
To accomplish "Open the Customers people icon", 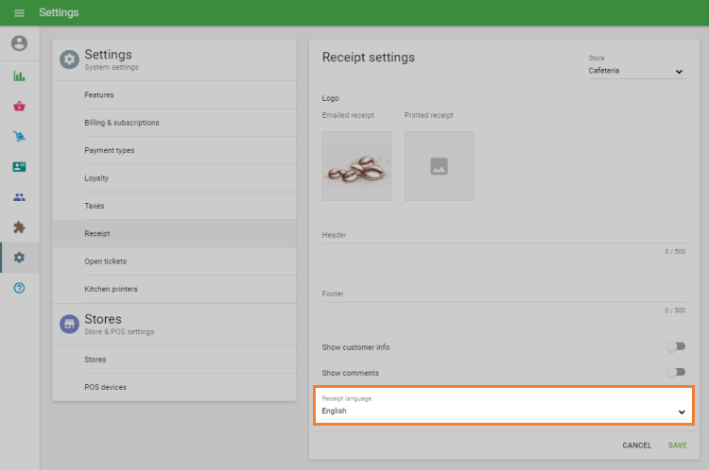I will pos(19,197).
